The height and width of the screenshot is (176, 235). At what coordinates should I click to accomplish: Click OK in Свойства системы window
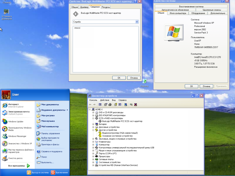pos(192,86)
